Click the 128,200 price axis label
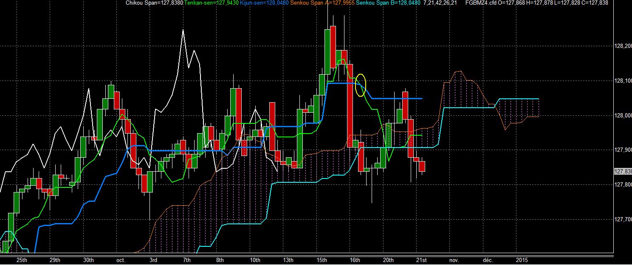 coord(623,46)
